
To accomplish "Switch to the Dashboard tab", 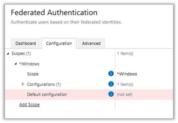I will pos(26,43).
